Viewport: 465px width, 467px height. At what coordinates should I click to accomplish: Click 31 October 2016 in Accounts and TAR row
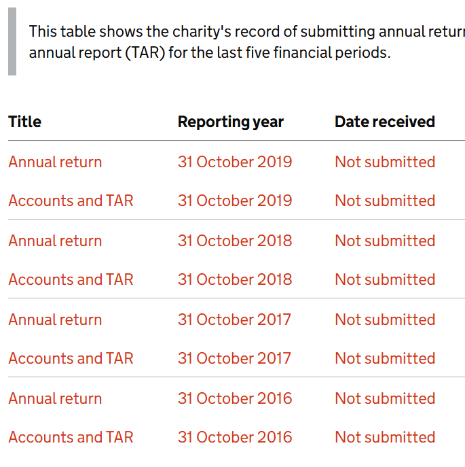click(x=235, y=437)
